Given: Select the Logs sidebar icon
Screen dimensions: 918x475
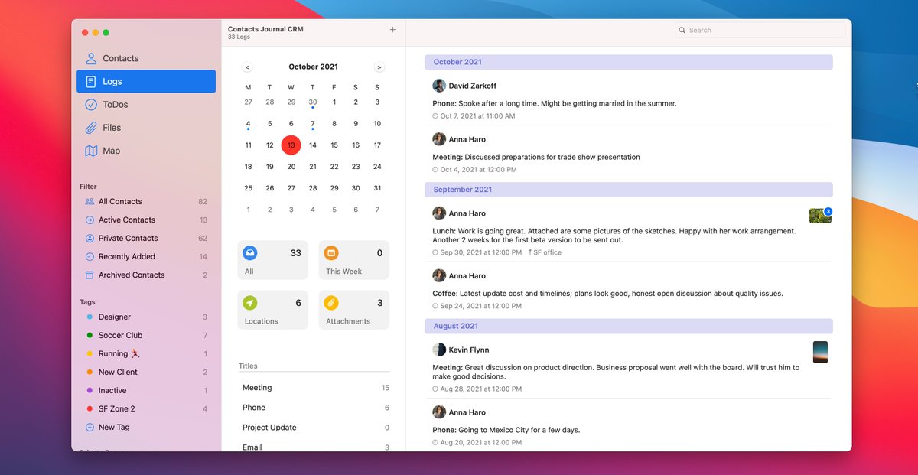Looking at the screenshot, I should 91,81.
